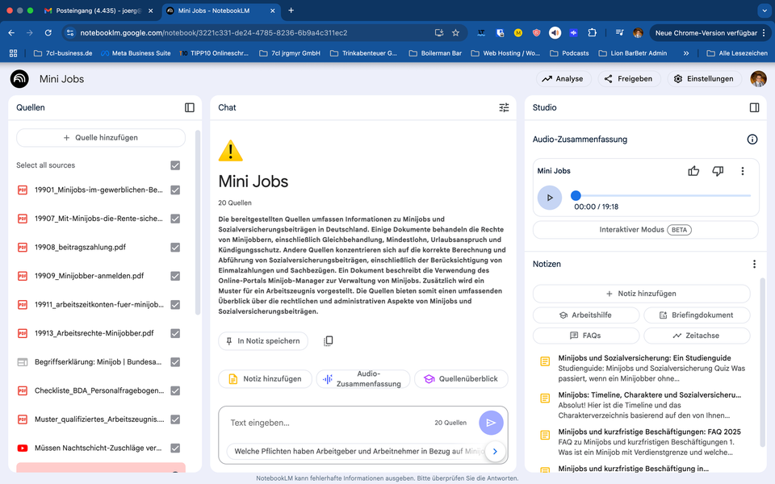This screenshot has height=484, width=775.
Task: Open the tab search dropdown in Chrome
Action: (763, 10)
